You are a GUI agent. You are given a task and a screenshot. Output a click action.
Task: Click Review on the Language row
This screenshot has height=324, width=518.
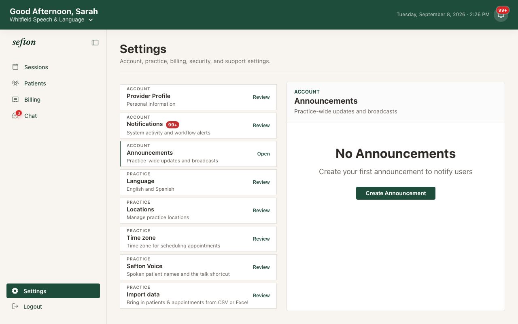point(261,182)
